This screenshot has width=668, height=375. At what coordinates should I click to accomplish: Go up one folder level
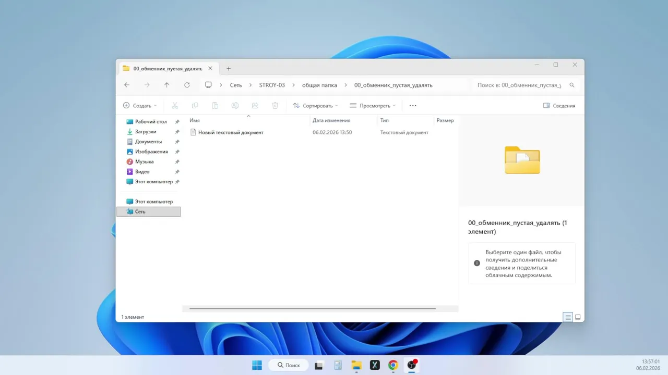point(167,85)
